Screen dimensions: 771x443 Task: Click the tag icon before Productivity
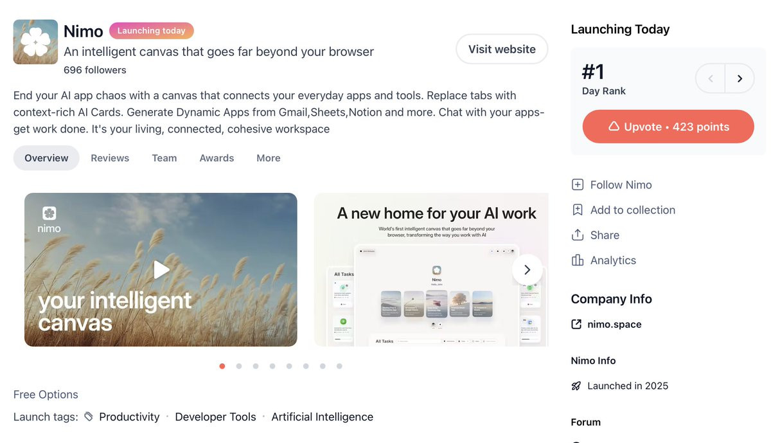(x=89, y=417)
